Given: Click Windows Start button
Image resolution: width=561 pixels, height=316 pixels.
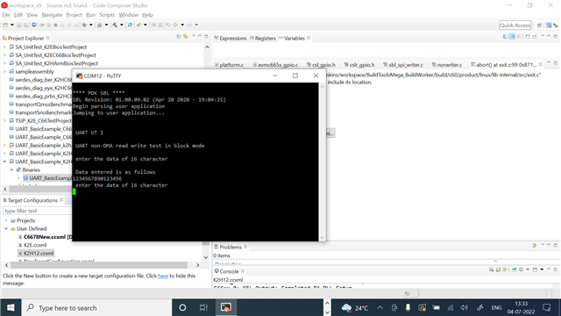Looking at the screenshot, I should click(x=11, y=308).
